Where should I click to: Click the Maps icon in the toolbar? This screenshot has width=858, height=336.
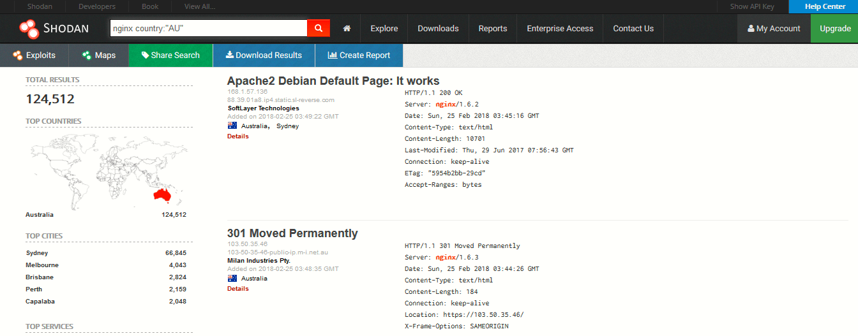click(87, 55)
